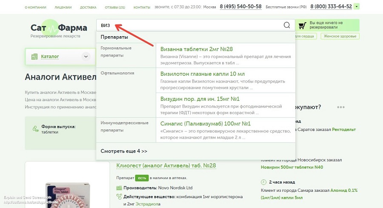Screen dimensions: 383x208
Task: Click the active substance icon
Action: (x=119, y=197)
